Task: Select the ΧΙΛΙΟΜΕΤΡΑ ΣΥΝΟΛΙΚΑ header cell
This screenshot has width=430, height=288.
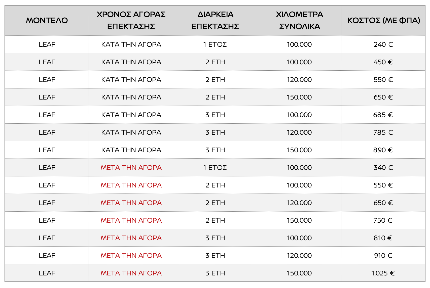Action: pos(299,20)
